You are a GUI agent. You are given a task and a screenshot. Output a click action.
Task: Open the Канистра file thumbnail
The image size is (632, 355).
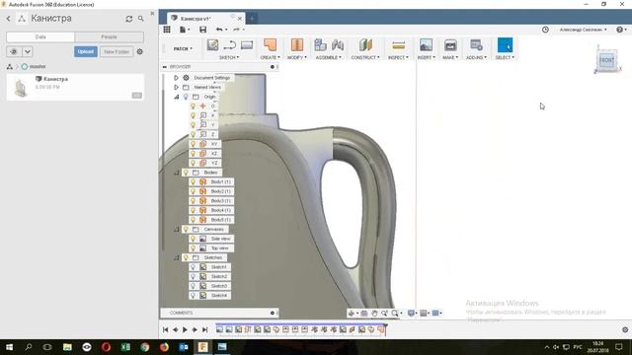[x=21, y=88]
